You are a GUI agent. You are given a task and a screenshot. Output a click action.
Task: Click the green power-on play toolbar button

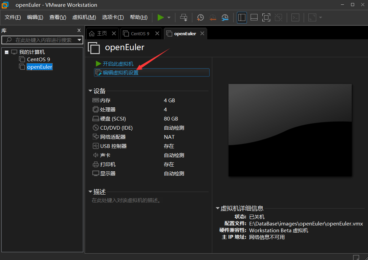[160, 17]
